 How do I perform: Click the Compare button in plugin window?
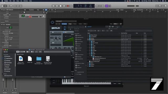click(x=64, y=24)
